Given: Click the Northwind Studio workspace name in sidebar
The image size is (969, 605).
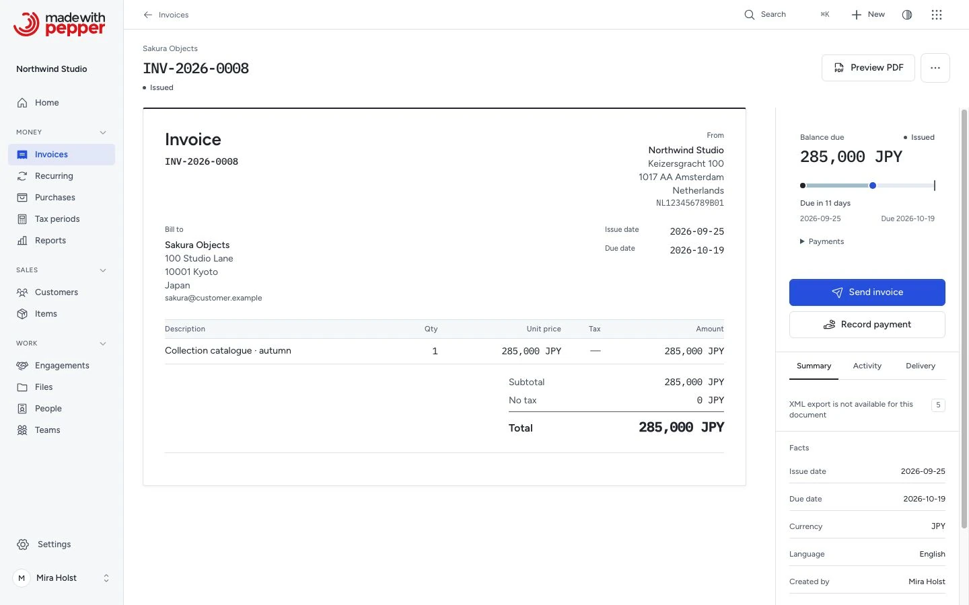Looking at the screenshot, I should [52, 69].
